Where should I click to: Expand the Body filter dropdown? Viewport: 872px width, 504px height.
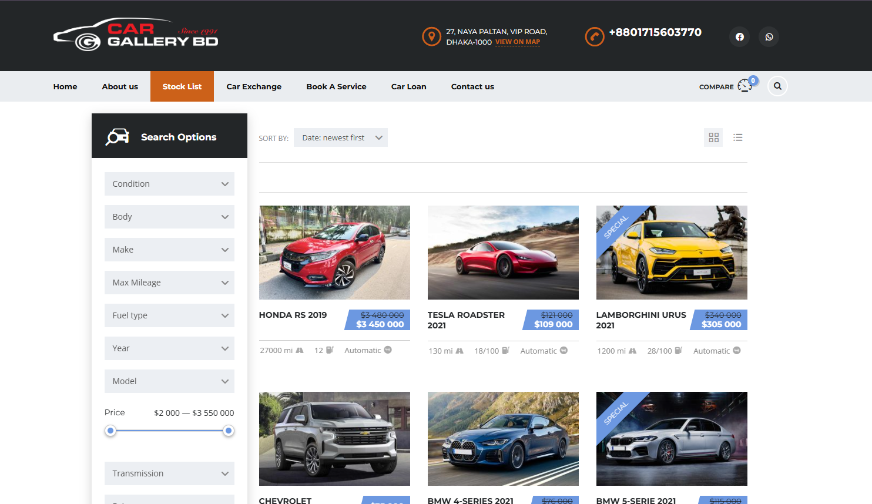point(169,217)
